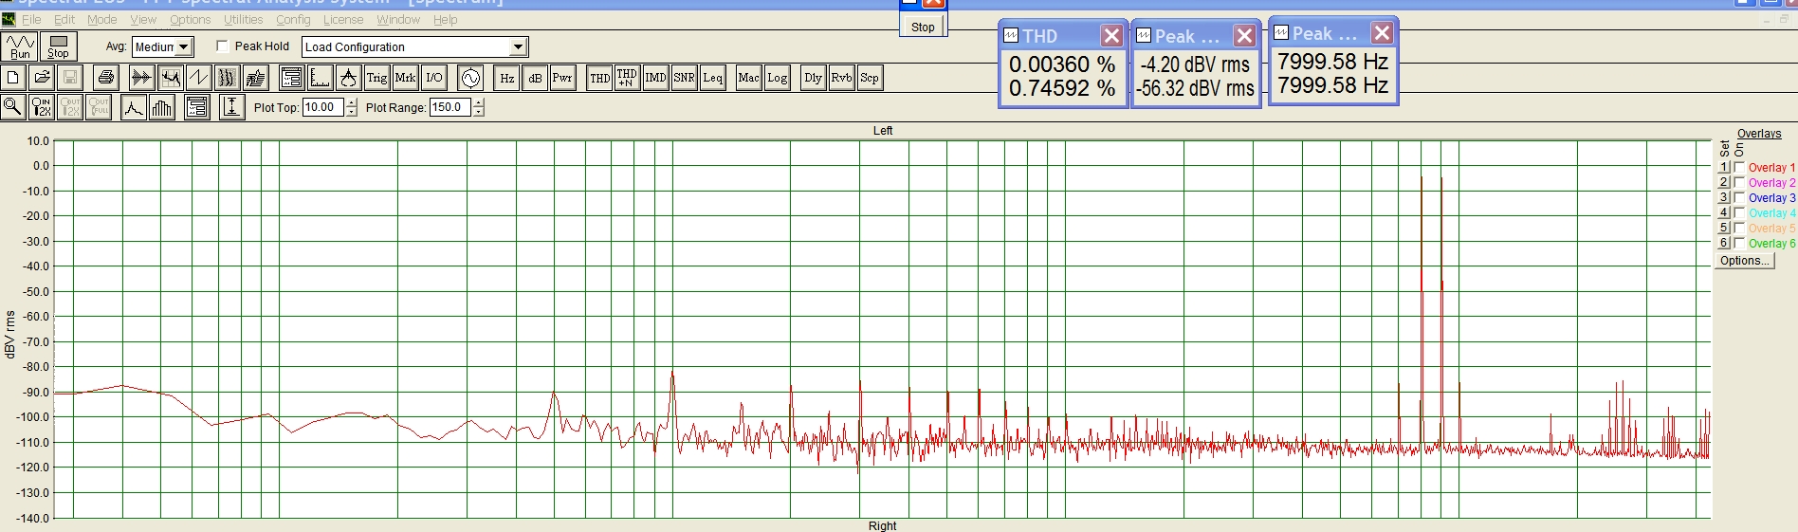
Task: Toggle the SNR measurement button
Action: pyautogui.click(x=684, y=78)
